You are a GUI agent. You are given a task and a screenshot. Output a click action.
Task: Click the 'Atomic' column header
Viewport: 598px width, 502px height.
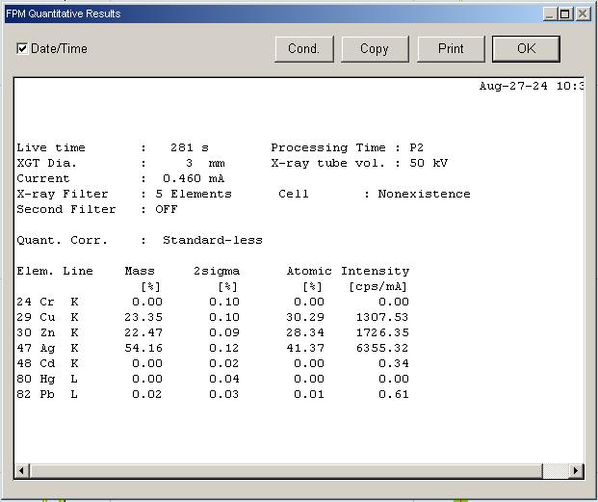click(x=309, y=271)
